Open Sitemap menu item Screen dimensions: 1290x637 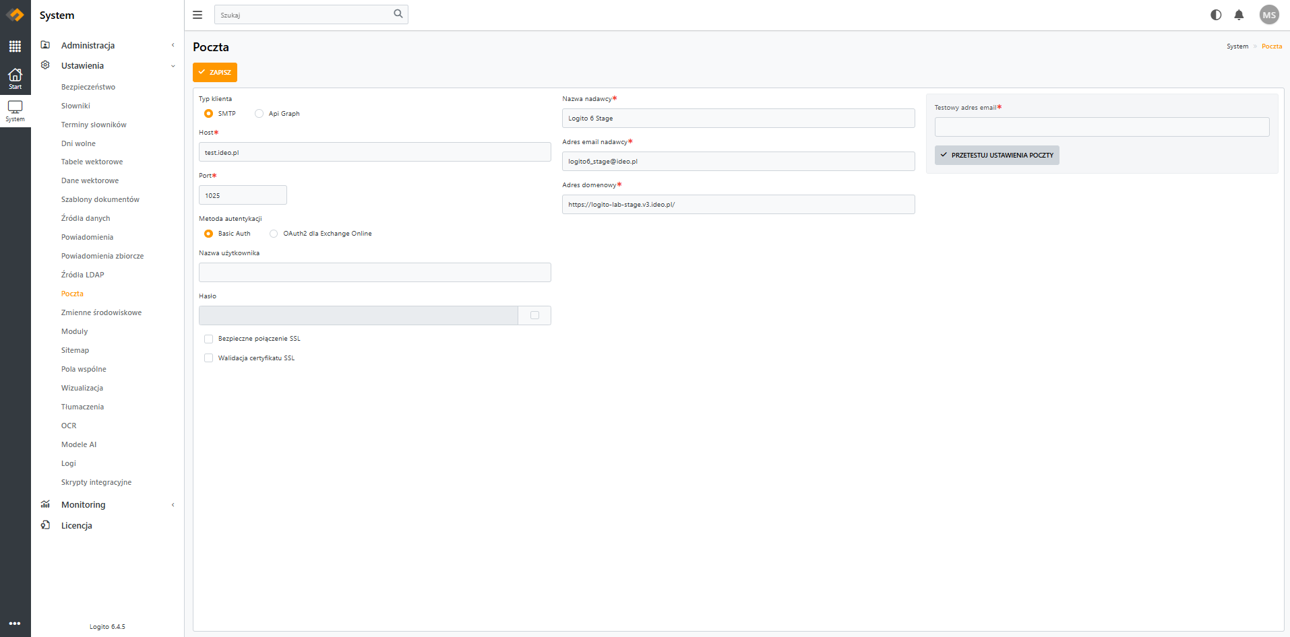click(x=75, y=350)
